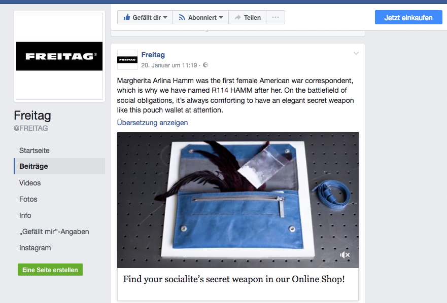Expand the Abonniert dropdown arrow
This screenshot has height=303, width=447.
coord(221,18)
